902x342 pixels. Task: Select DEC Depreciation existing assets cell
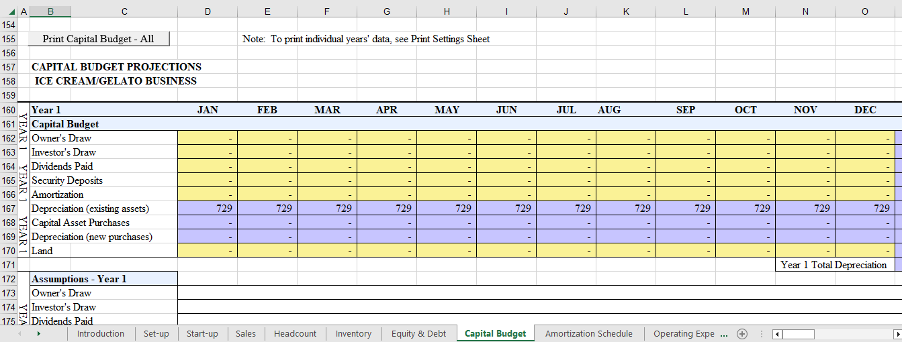[865, 209]
